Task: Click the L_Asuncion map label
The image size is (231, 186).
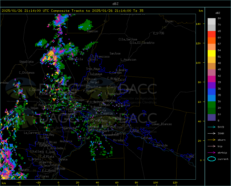Action: 128,60
